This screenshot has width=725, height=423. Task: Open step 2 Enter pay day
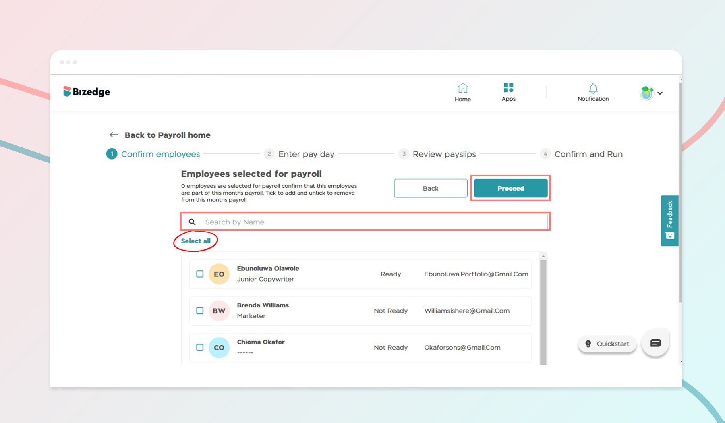[306, 154]
